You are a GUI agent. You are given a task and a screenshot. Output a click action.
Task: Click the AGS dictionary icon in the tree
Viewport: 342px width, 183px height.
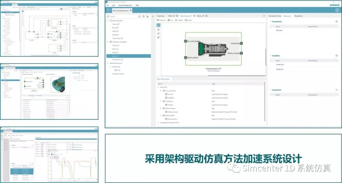[x=116, y=70]
